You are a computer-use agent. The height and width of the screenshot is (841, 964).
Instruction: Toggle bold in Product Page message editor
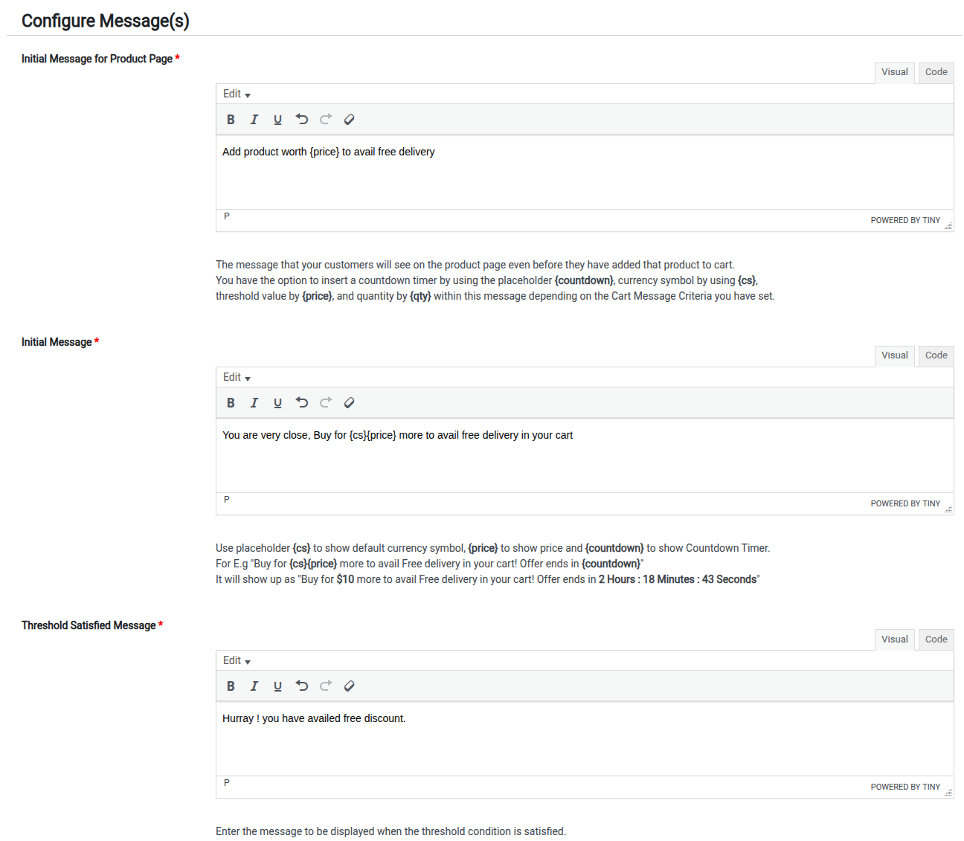click(231, 120)
